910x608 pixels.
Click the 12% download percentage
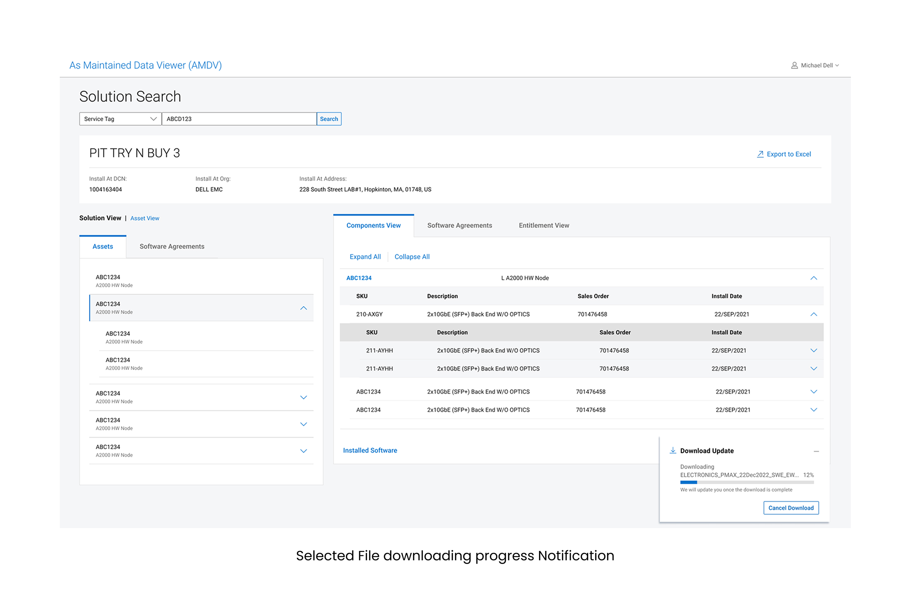click(x=808, y=475)
